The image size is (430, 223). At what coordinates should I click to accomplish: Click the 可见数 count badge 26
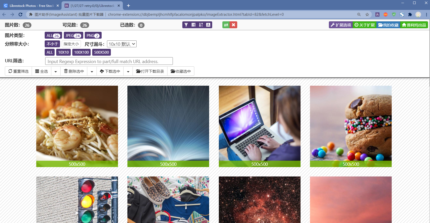[x=85, y=25]
